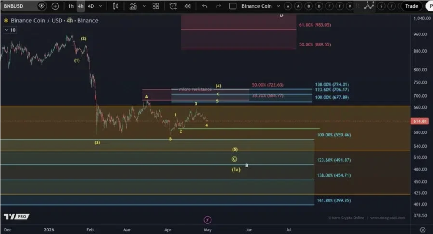This screenshot has width=433, height=234.
Task: Click the Trade button
Action: 411,6
